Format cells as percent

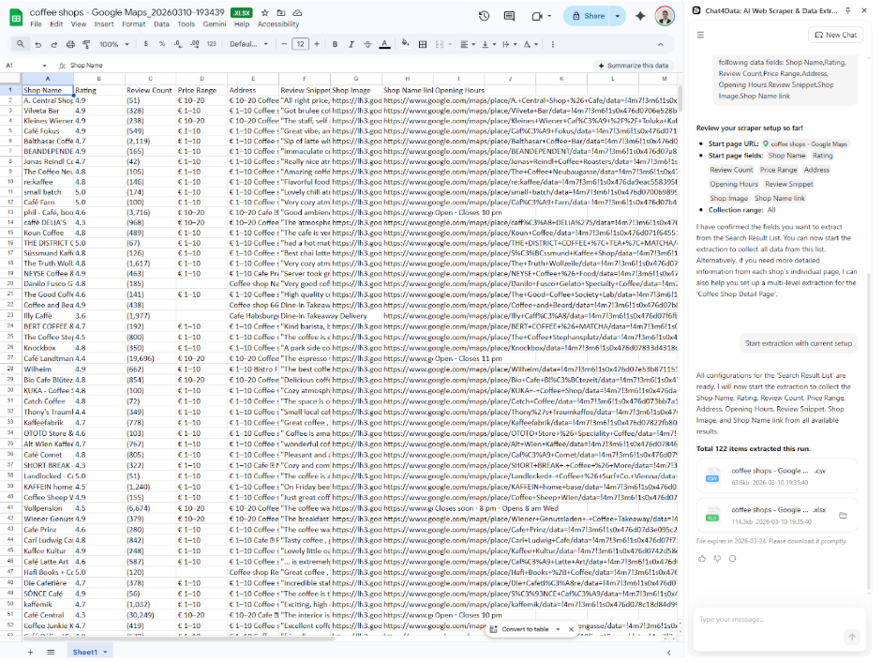pos(162,44)
